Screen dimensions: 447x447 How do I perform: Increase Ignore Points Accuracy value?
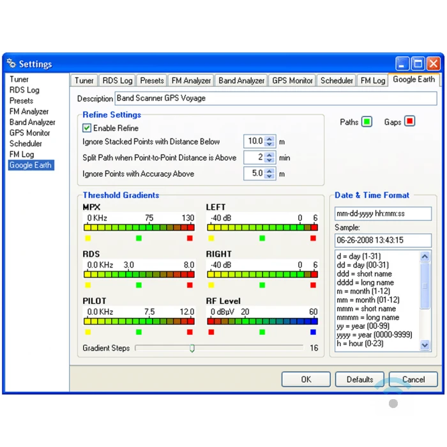click(269, 171)
